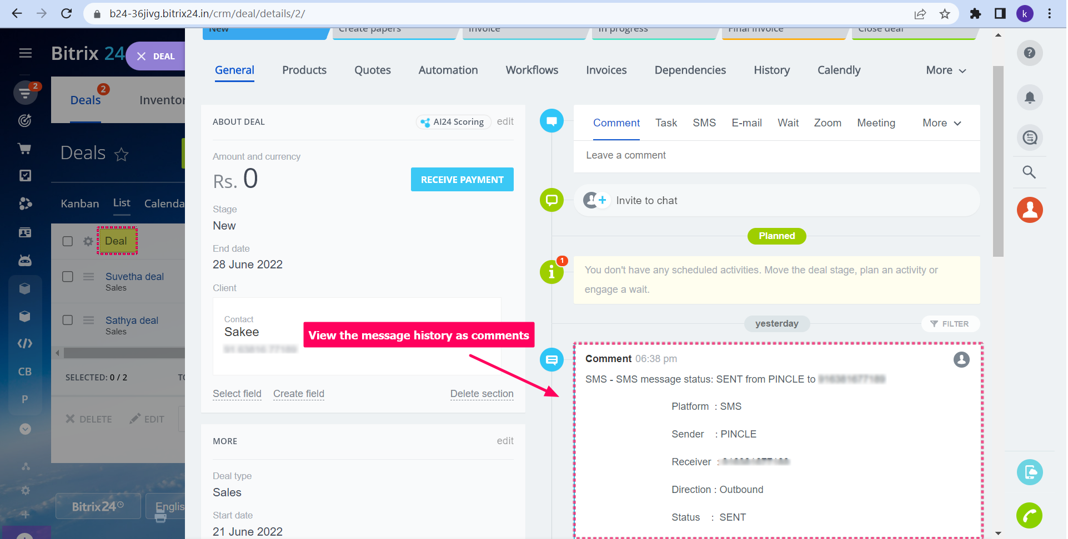Open the hamburger menu next to Bitrix 24
The height and width of the screenshot is (539, 1068).
pyautogui.click(x=25, y=53)
